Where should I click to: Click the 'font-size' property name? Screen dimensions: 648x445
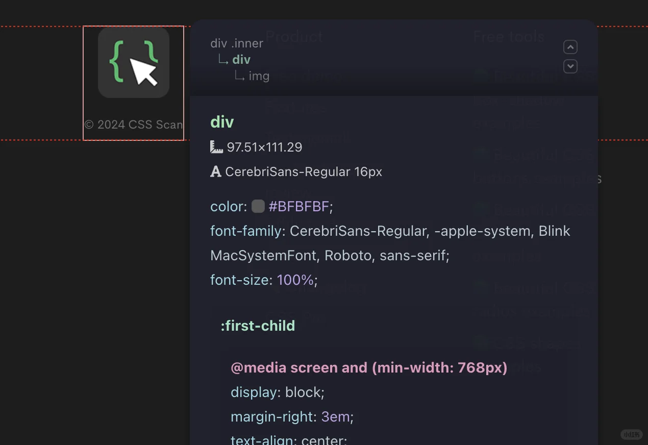tap(239, 280)
